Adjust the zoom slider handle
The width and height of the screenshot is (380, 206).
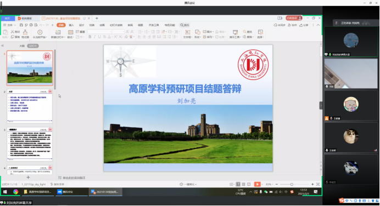click(x=292, y=184)
